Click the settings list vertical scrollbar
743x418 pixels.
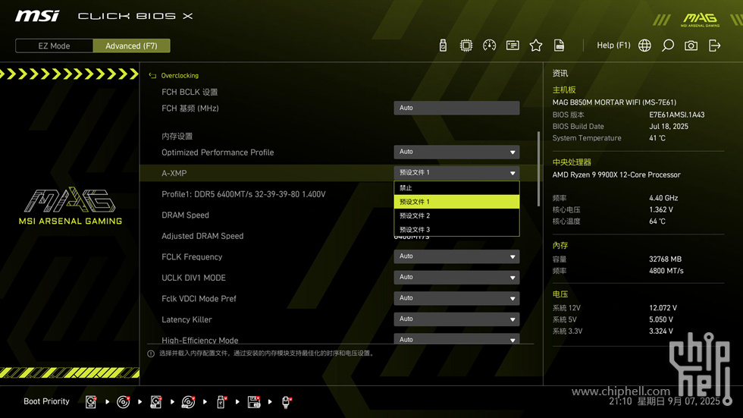[538, 168]
